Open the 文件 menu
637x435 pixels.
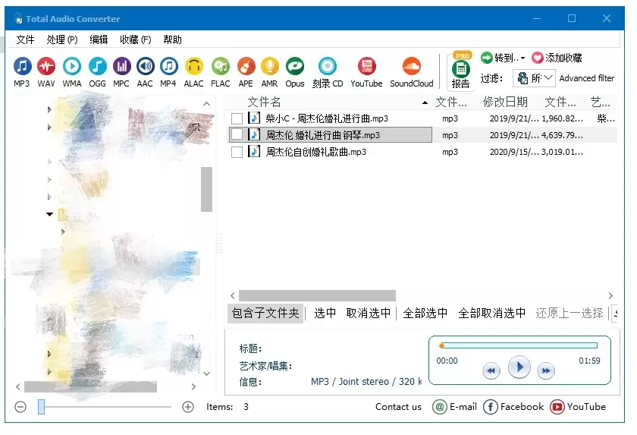pyautogui.click(x=25, y=39)
